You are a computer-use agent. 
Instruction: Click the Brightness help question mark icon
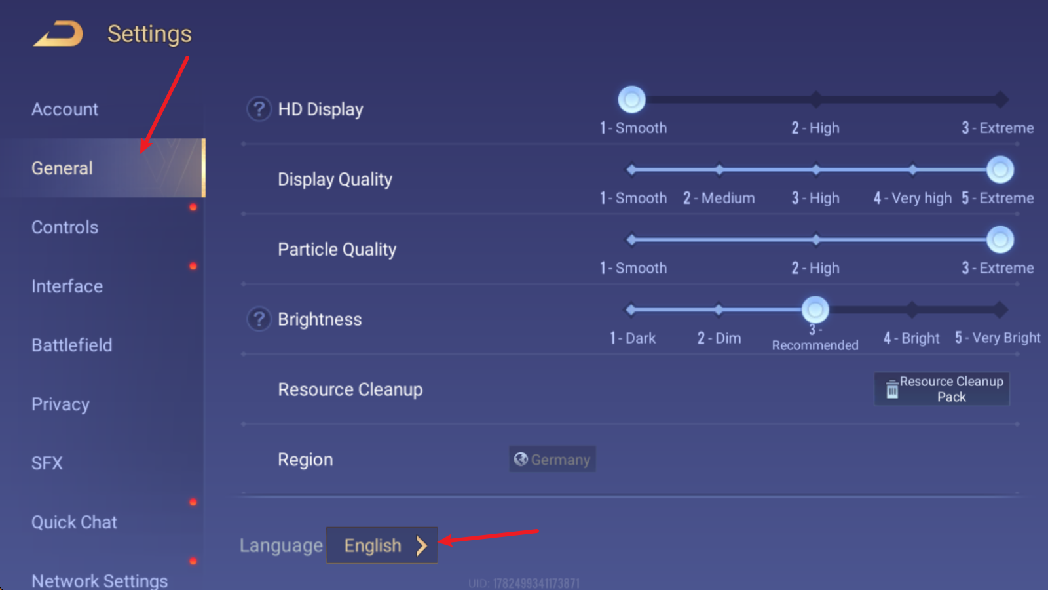coord(259,319)
